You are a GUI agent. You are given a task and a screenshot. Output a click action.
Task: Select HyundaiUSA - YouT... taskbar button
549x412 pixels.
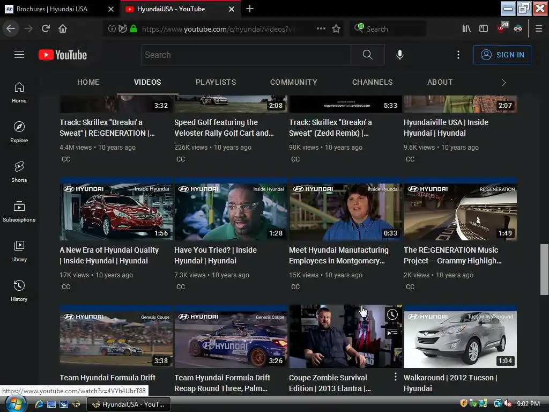click(x=129, y=404)
